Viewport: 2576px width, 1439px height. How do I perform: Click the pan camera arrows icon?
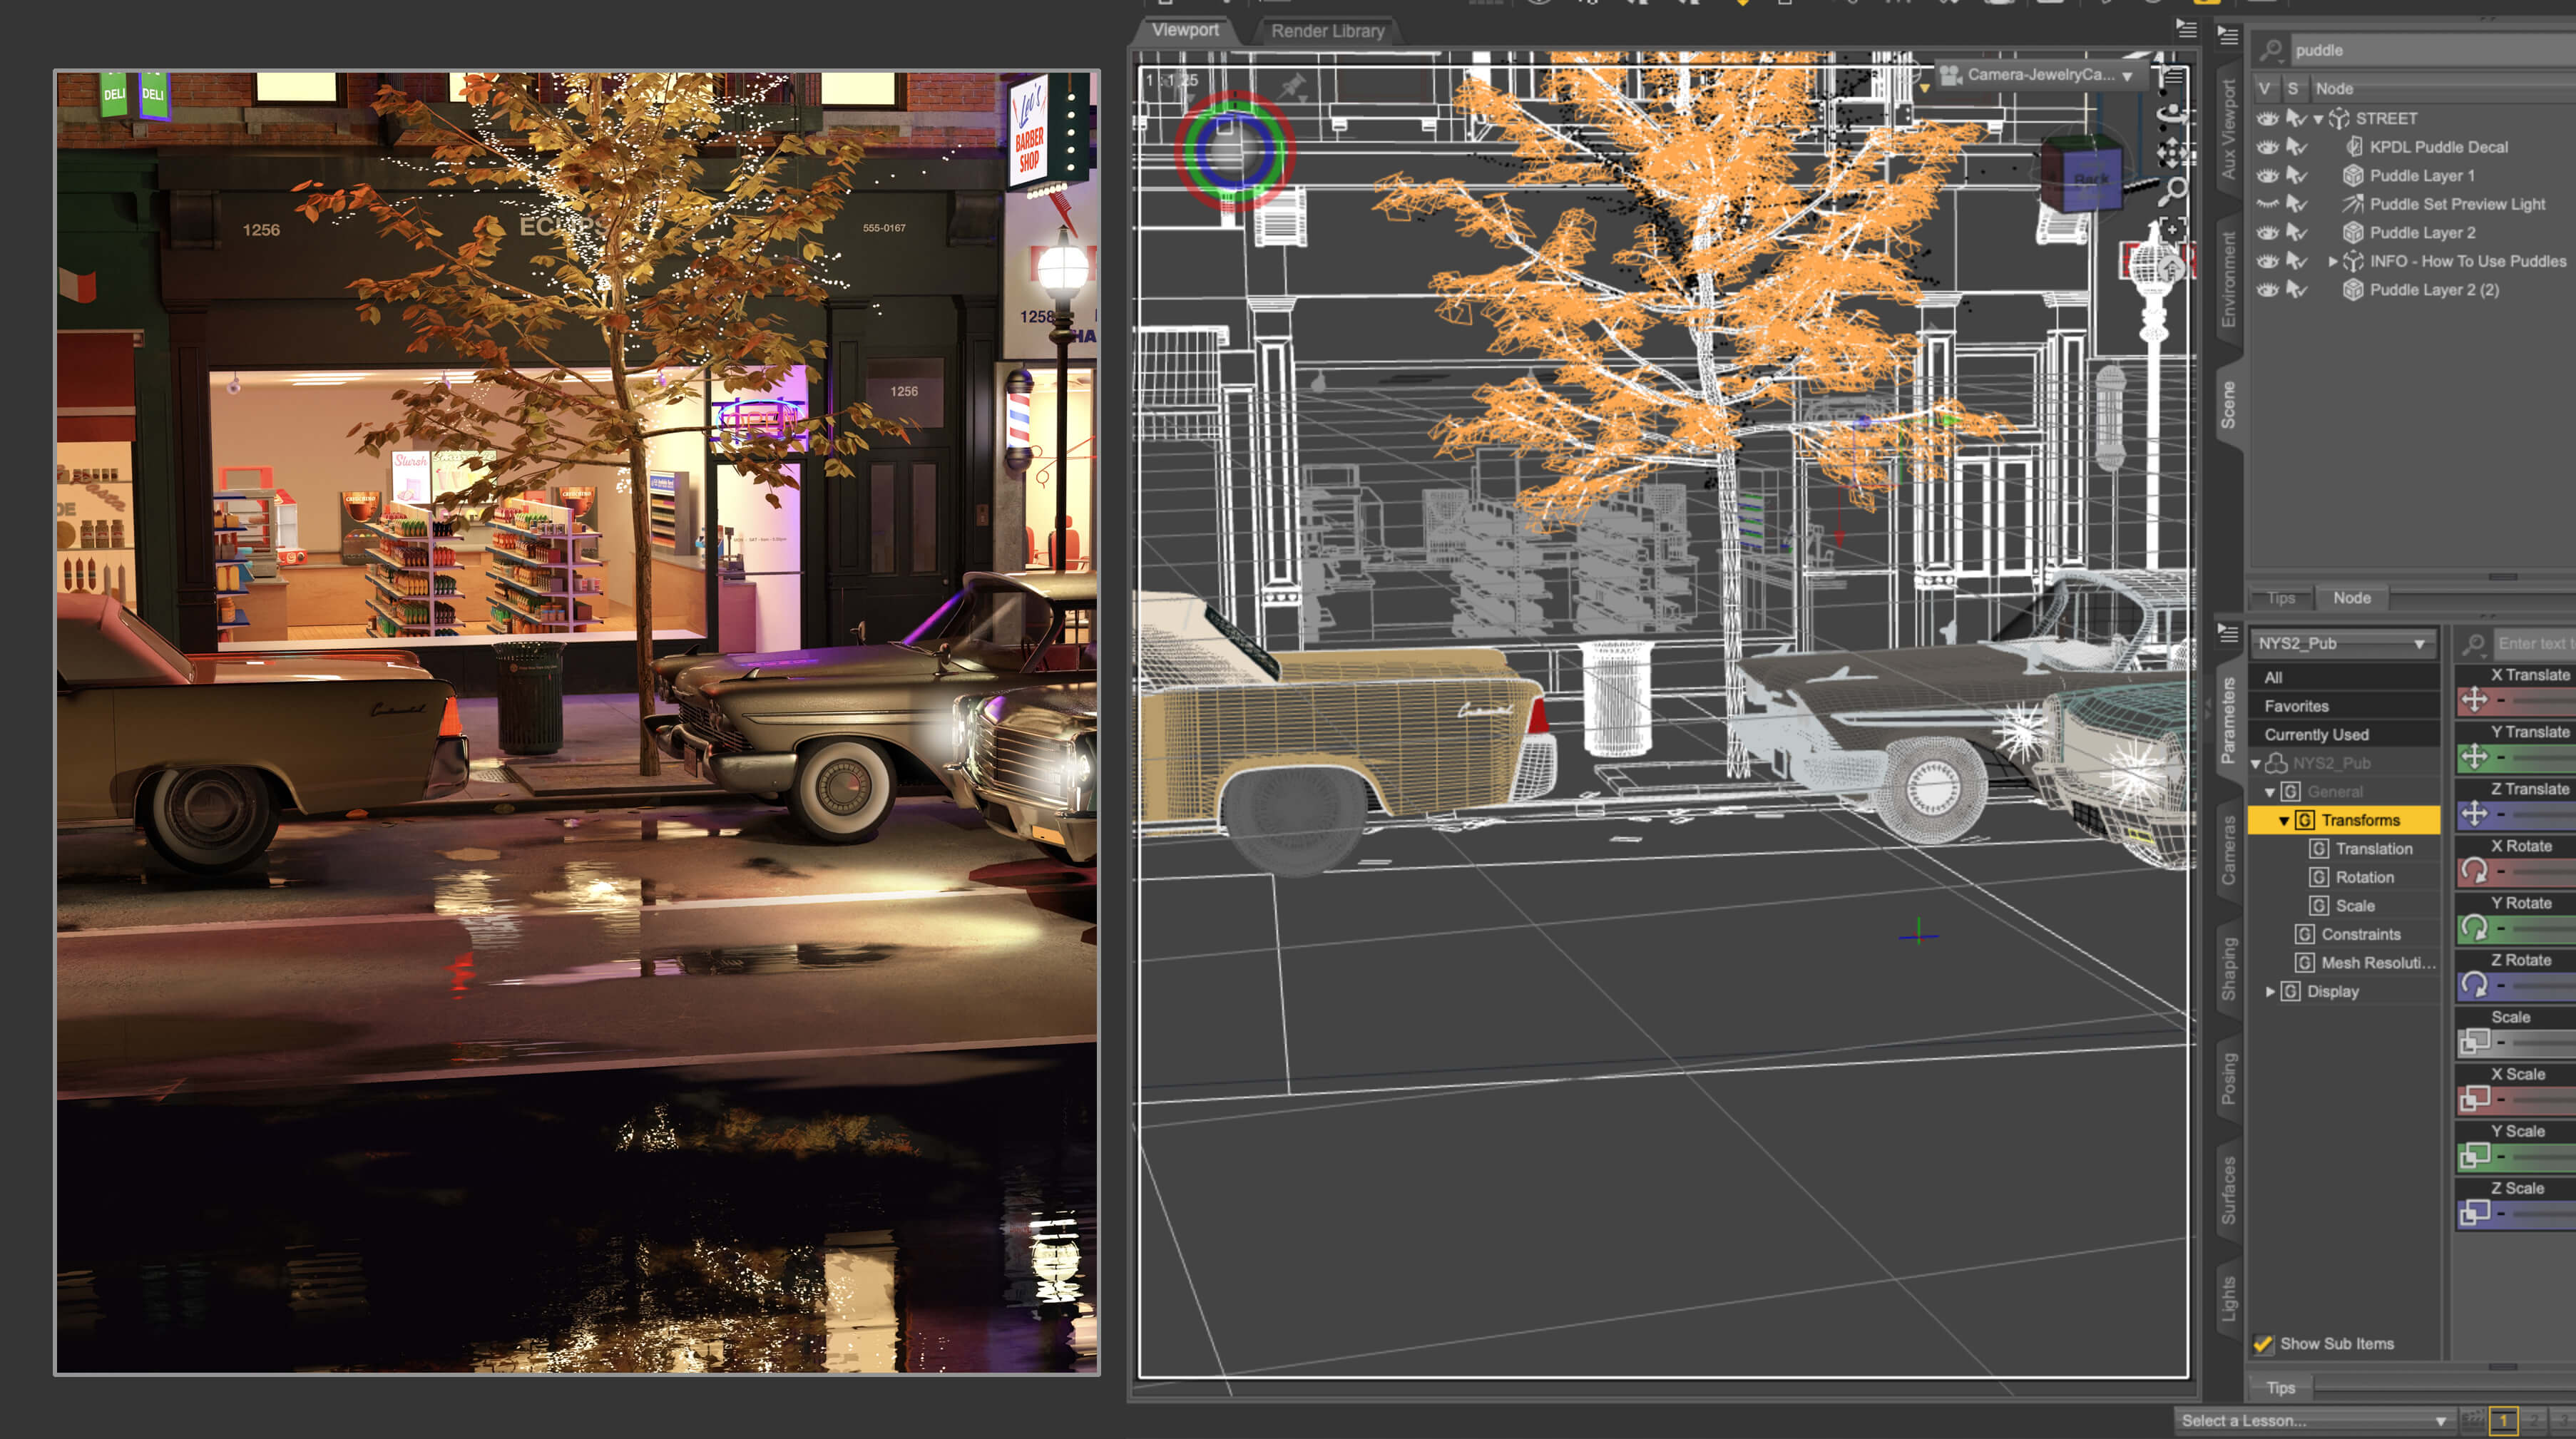tap(2172, 154)
